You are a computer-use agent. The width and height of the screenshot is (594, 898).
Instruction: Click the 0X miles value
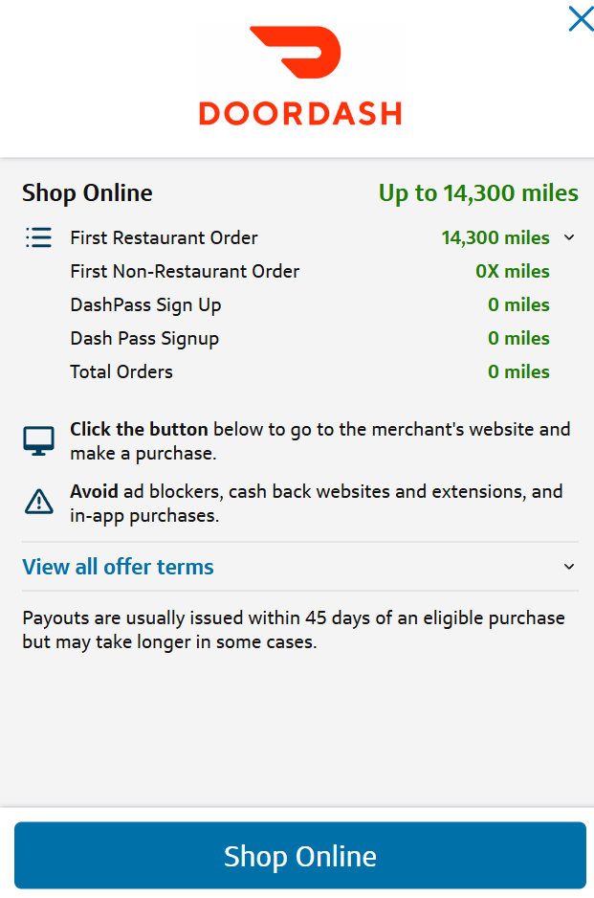point(512,271)
